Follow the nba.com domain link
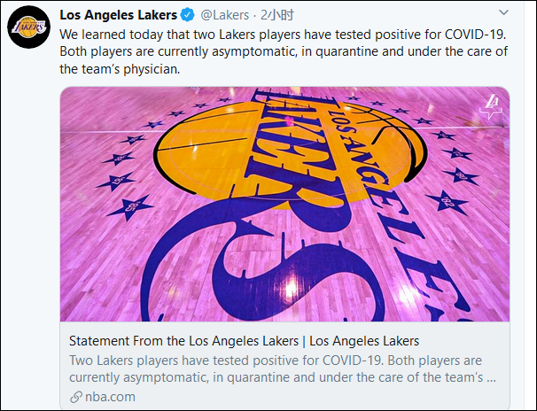 point(110,397)
